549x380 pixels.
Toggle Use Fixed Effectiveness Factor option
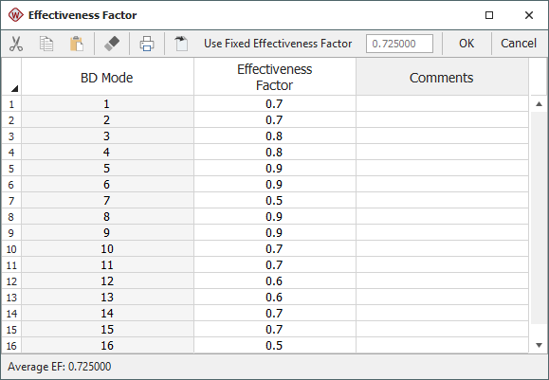click(x=278, y=44)
